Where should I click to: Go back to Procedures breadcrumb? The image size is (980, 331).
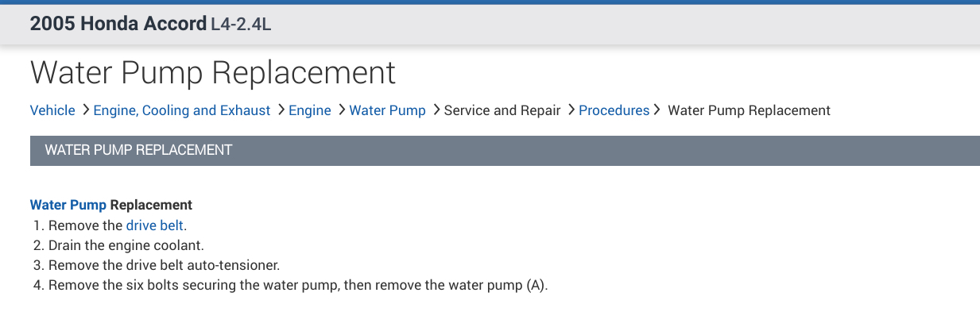tap(614, 110)
